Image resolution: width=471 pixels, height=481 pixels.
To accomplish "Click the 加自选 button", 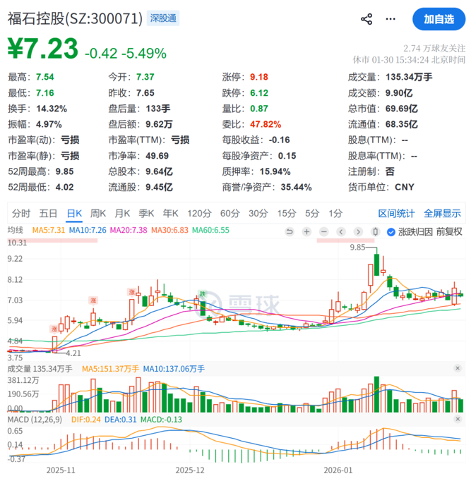I will pyautogui.click(x=439, y=19).
